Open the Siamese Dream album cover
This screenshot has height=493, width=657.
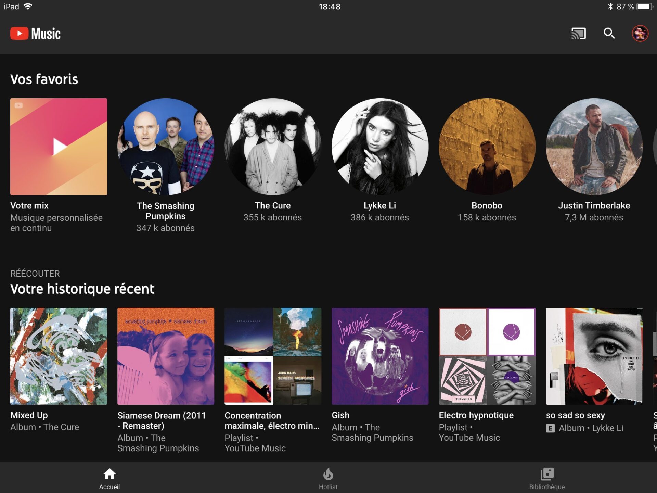(166, 356)
